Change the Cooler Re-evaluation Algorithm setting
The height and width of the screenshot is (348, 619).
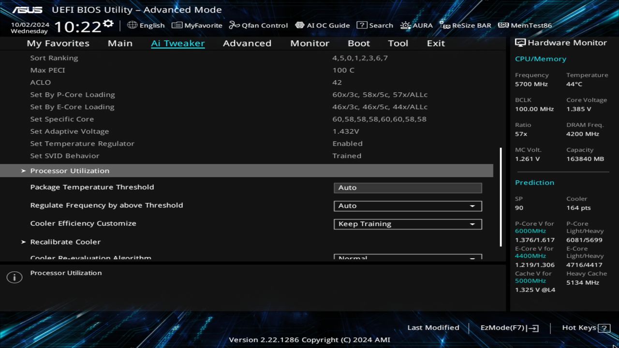click(x=407, y=257)
